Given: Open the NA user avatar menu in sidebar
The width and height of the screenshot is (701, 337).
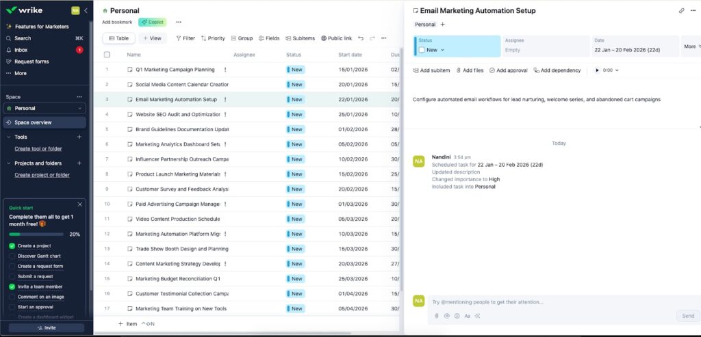Looking at the screenshot, I should pyautogui.click(x=75, y=10).
